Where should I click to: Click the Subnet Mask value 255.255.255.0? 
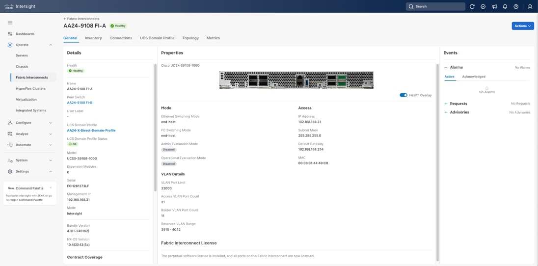pos(309,135)
